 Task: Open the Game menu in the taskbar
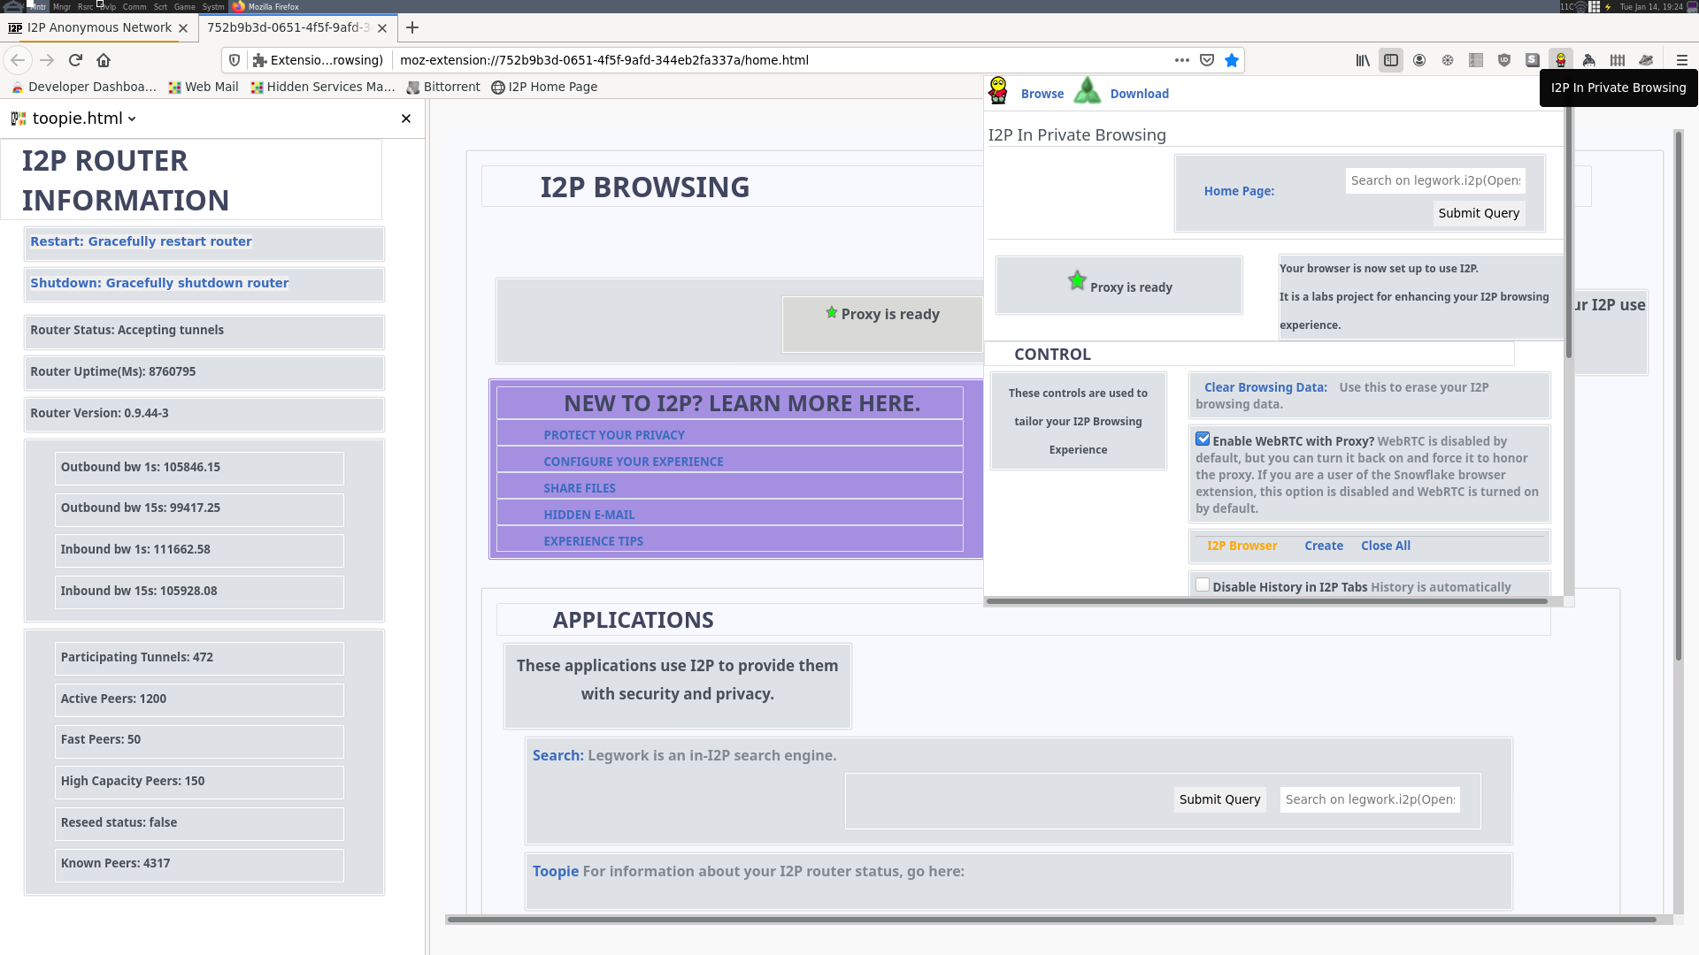[184, 6]
